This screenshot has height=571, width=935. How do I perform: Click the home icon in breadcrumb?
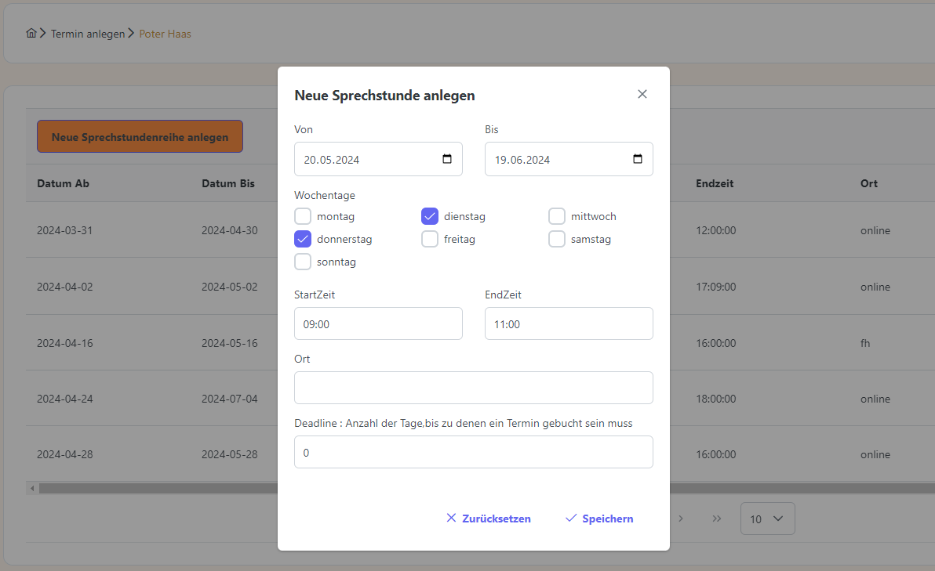31,34
